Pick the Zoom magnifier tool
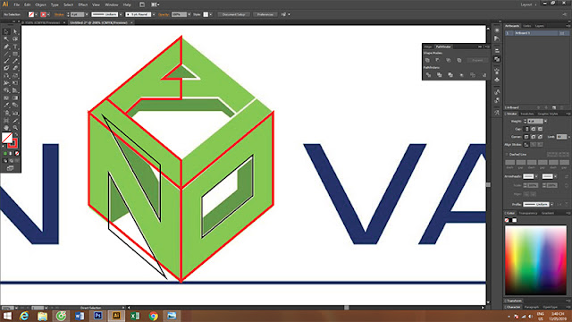Viewport: 572px width, 322px height. [x=15, y=127]
